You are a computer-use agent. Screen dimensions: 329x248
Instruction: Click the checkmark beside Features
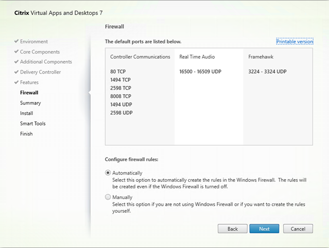coord(16,82)
